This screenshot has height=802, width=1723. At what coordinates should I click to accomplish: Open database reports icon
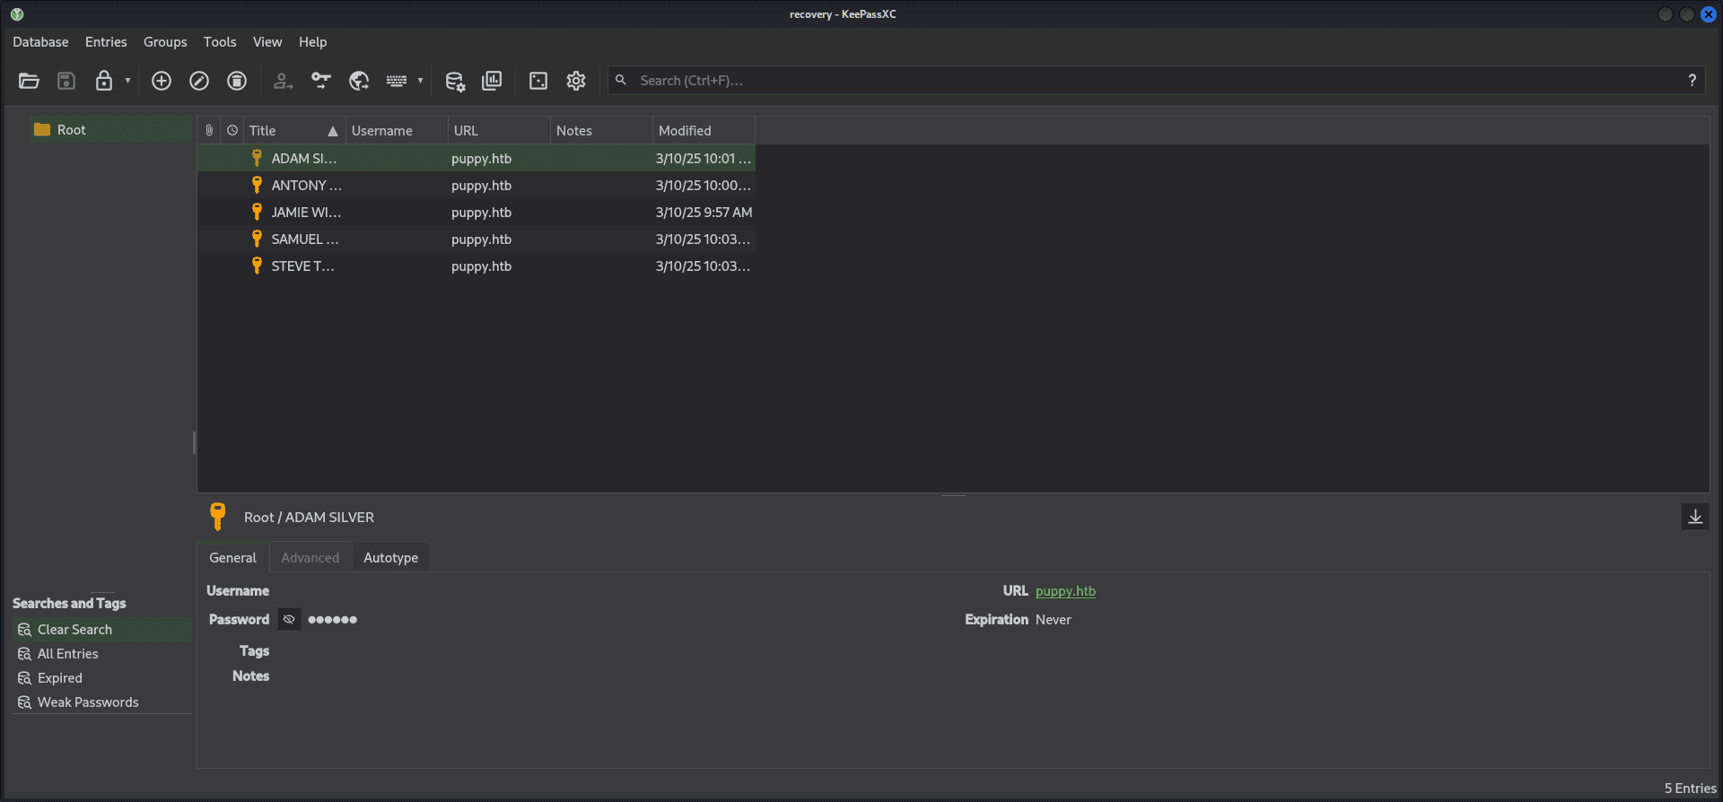tap(492, 81)
